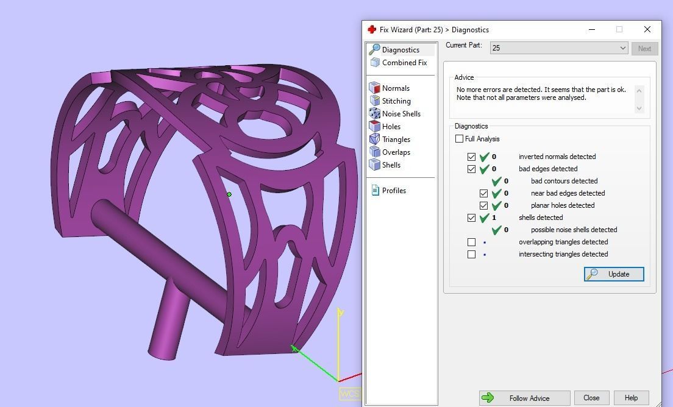
Task: Click the Close button at dialog bottom
Action: click(591, 398)
